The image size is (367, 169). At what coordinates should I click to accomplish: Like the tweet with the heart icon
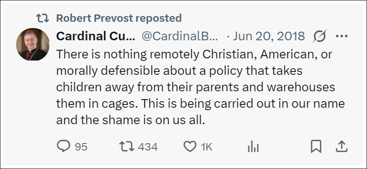click(190, 146)
